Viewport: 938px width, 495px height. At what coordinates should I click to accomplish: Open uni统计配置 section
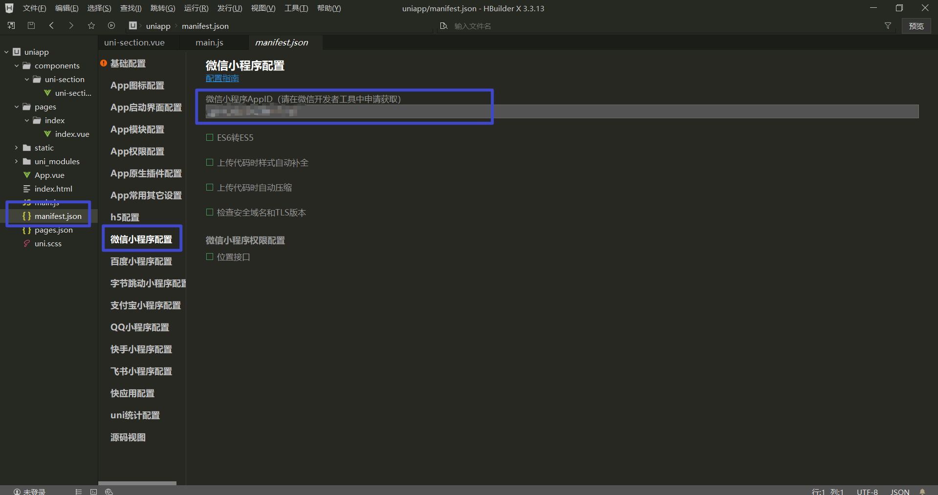(135, 415)
